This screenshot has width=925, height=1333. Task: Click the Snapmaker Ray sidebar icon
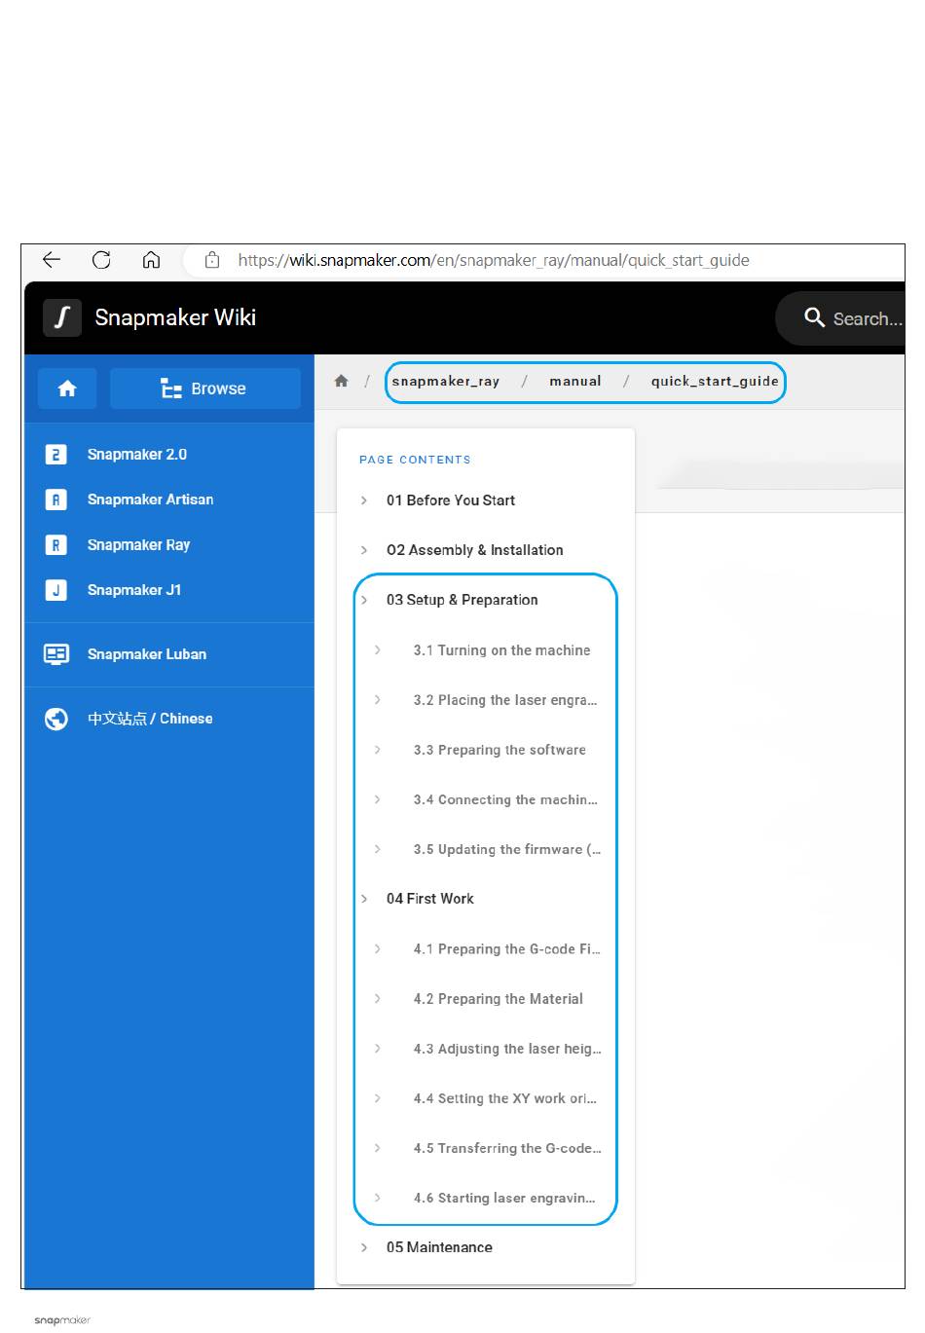point(56,545)
